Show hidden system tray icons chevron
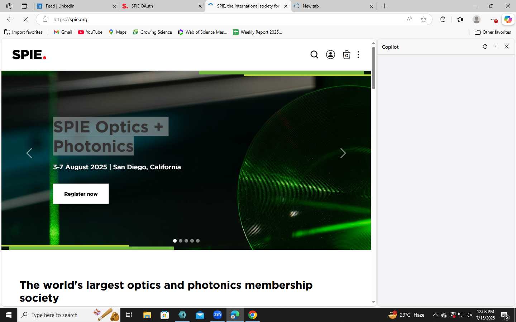Viewport: 516px width, 322px height. 435,315
